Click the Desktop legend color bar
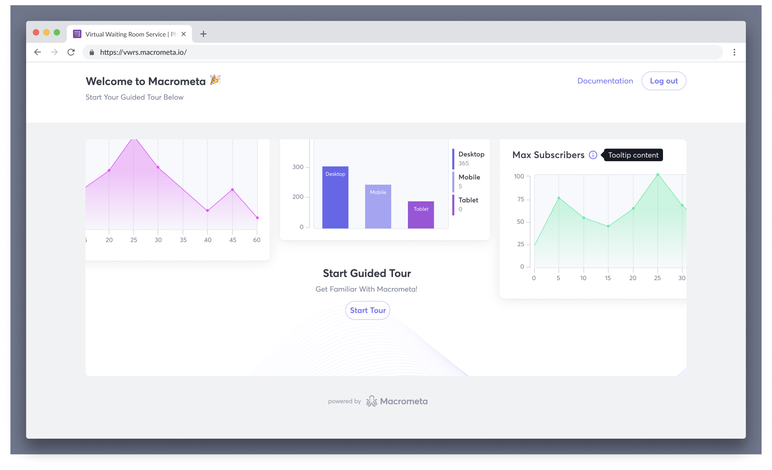 point(453,159)
